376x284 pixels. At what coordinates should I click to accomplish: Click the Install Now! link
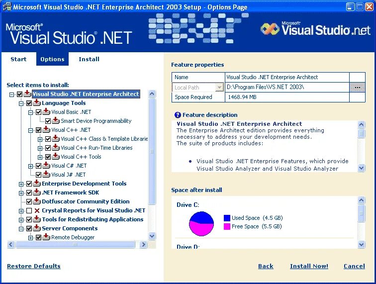[x=309, y=266]
